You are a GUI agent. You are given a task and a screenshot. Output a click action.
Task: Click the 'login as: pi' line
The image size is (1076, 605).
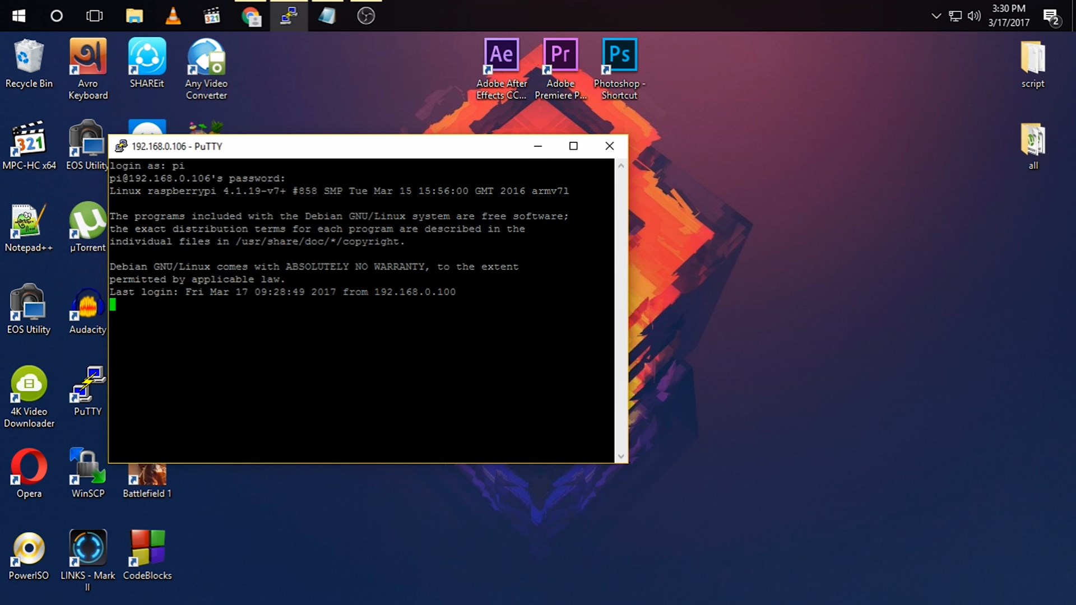pyautogui.click(x=147, y=166)
